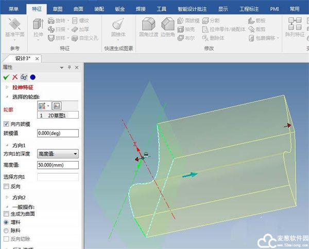The width and height of the screenshot is (309, 249).
Task: Select the 设计3* document tab
Action: click(x=23, y=59)
